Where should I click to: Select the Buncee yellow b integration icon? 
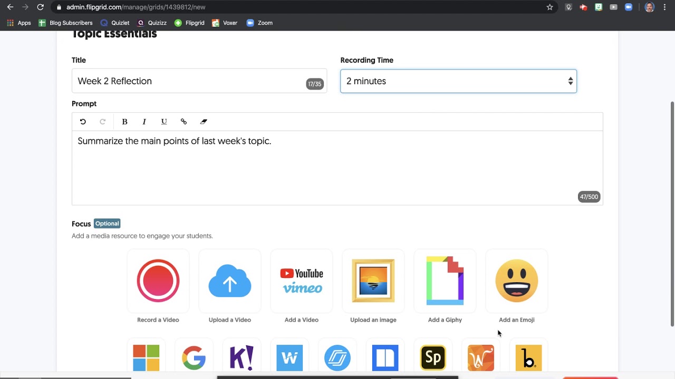click(528, 358)
